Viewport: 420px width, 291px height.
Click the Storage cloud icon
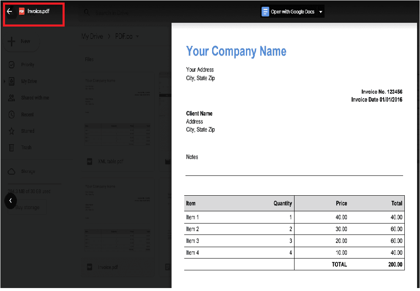click(x=12, y=172)
